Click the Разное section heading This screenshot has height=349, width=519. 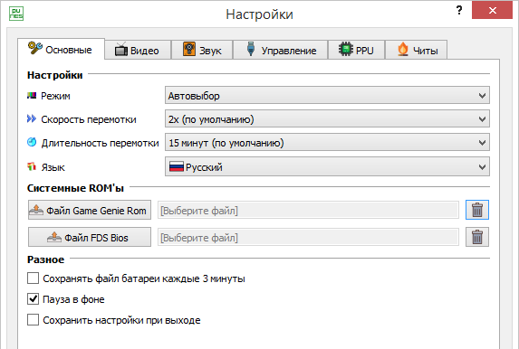(x=45, y=259)
